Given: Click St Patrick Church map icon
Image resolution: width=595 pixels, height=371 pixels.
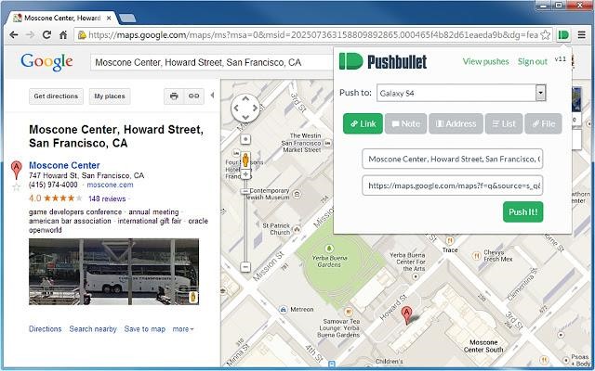Looking at the screenshot, I should click(297, 229).
